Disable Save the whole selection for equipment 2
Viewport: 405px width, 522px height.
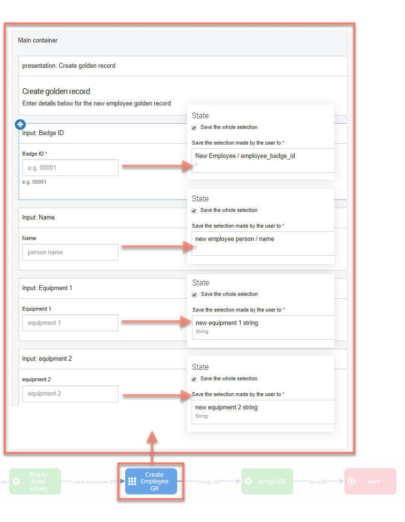[194, 379]
